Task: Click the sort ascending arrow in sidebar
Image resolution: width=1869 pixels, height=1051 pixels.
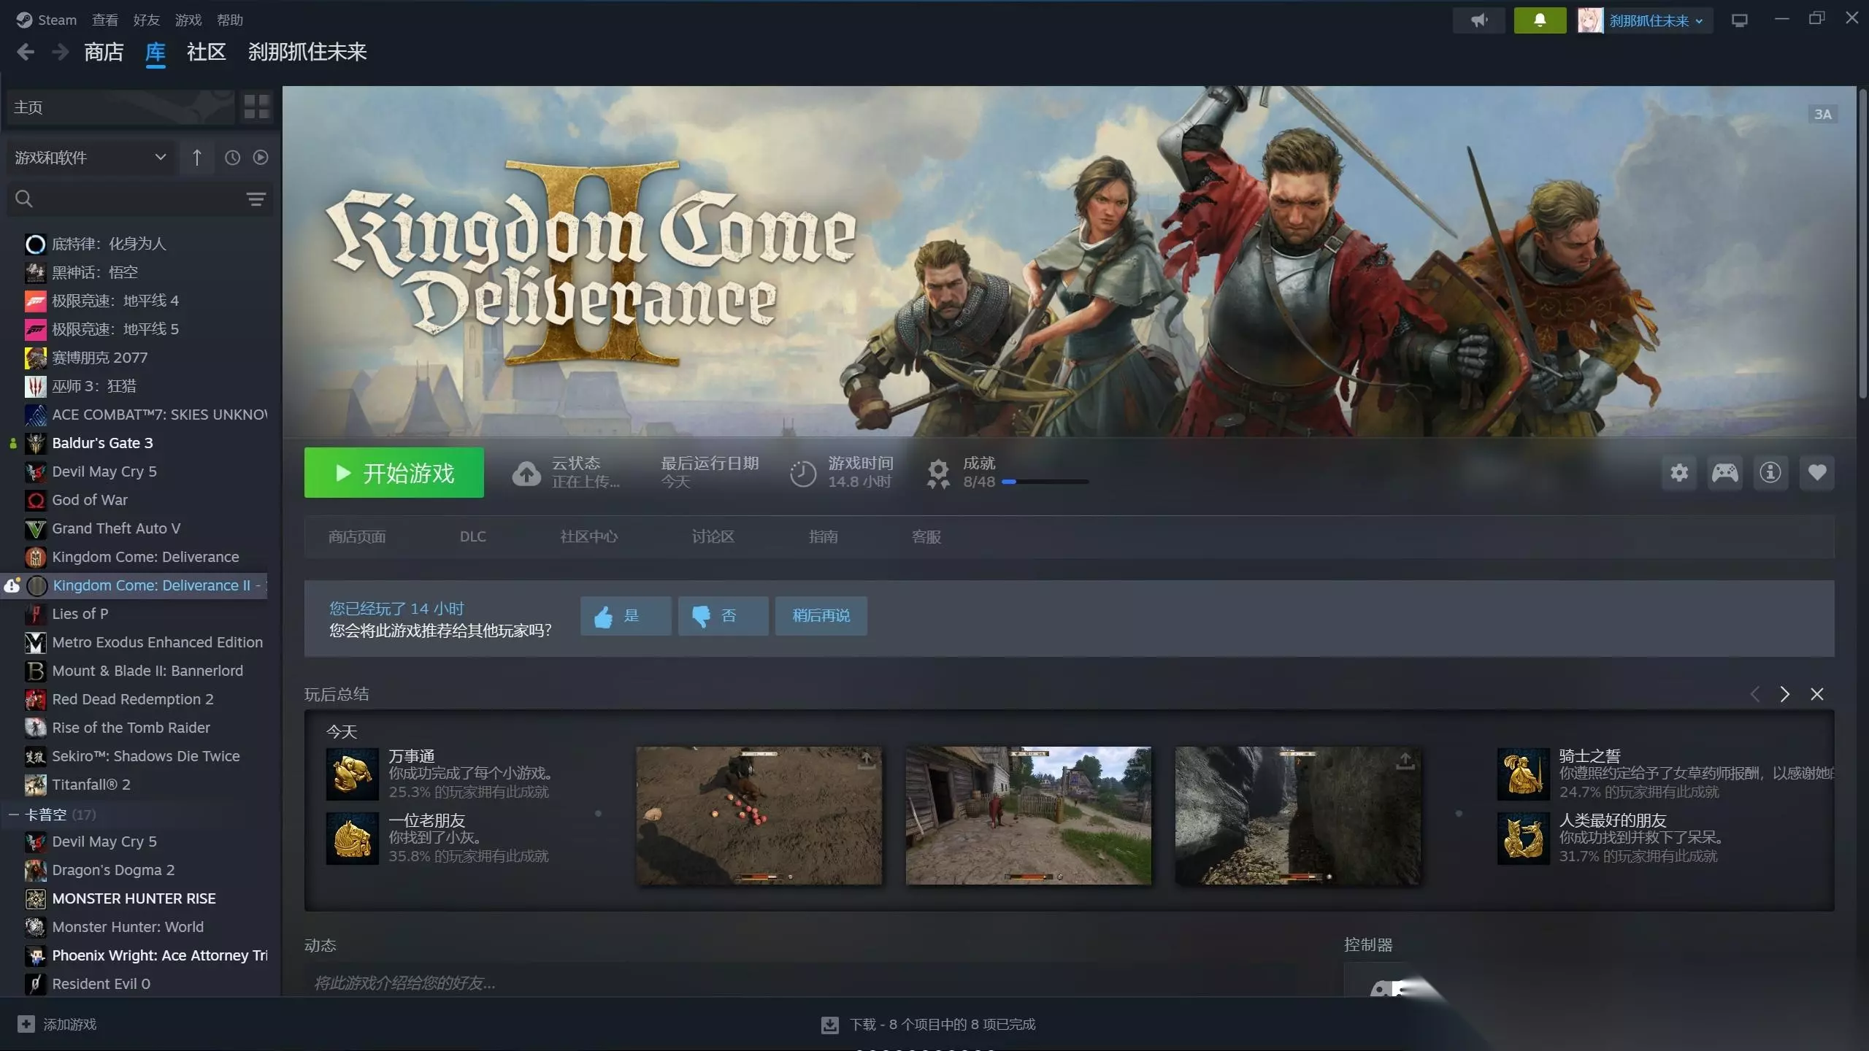Action: click(x=196, y=158)
